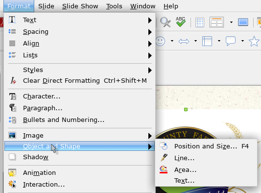The height and width of the screenshot is (193, 261).
Task: Open the Line dialog from submenu
Action: pyautogui.click(x=206, y=158)
